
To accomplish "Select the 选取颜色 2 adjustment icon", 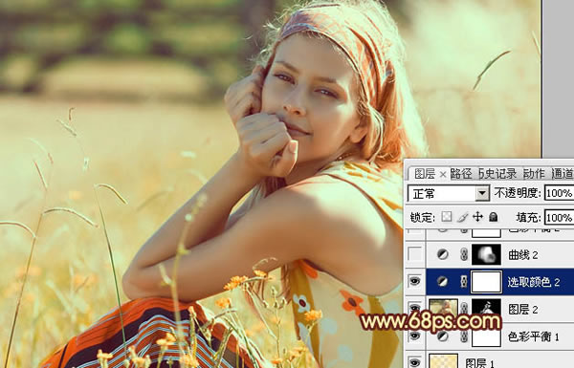I will 443,282.
